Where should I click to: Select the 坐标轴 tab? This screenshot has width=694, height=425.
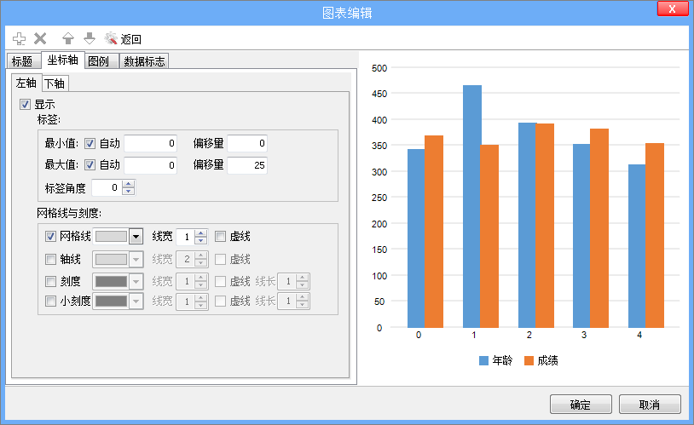(x=62, y=60)
